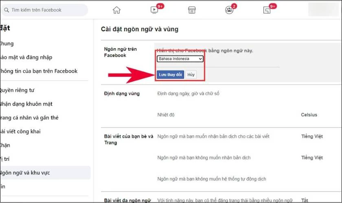Open Chung settings in sidebar
Image resolution: width=342 pixels, height=203 pixels.
pyautogui.click(x=7, y=43)
